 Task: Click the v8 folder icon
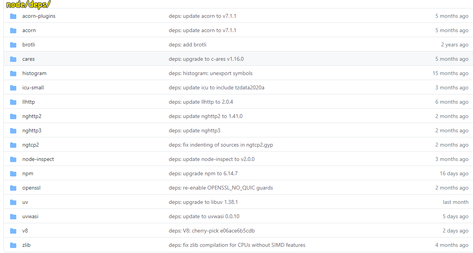click(x=13, y=231)
